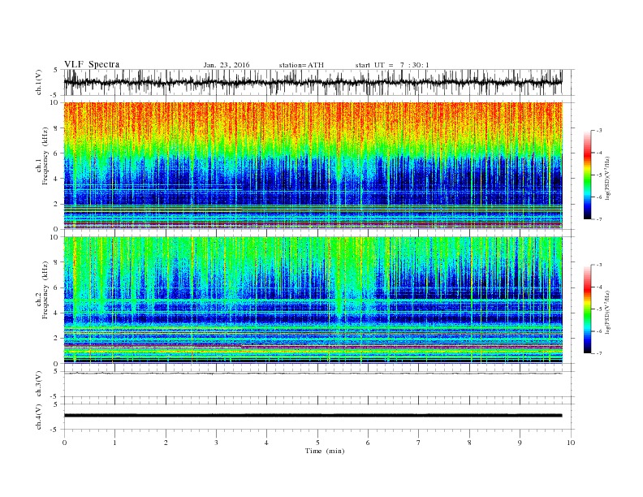
Task: Click the "start UT = 7 :30: 1" text
Action: [x=392, y=65]
